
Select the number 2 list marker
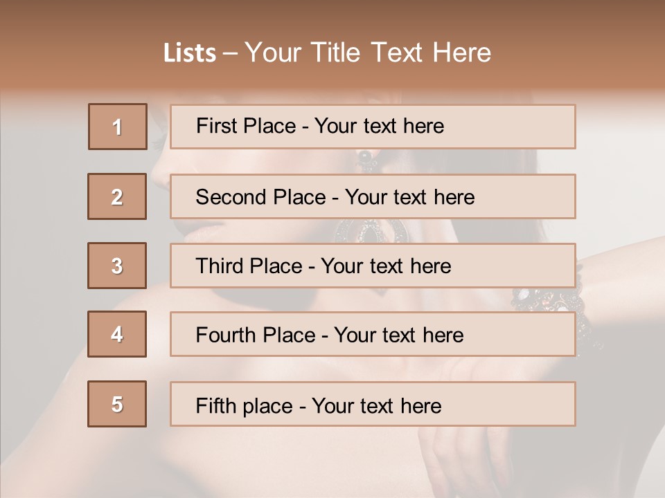(x=117, y=196)
